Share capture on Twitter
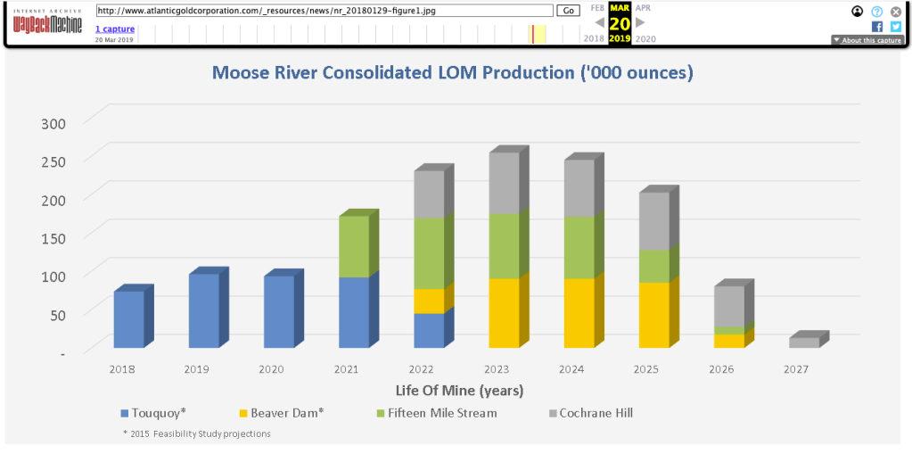Screen dimensions: 912x462 [896, 27]
